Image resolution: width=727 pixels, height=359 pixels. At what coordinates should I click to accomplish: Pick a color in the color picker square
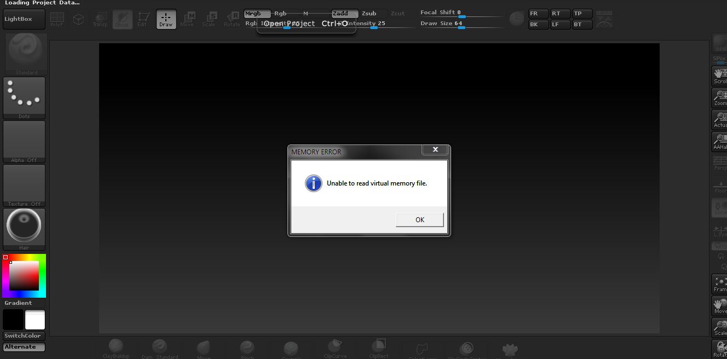pyautogui.click(x=24, y=276)
